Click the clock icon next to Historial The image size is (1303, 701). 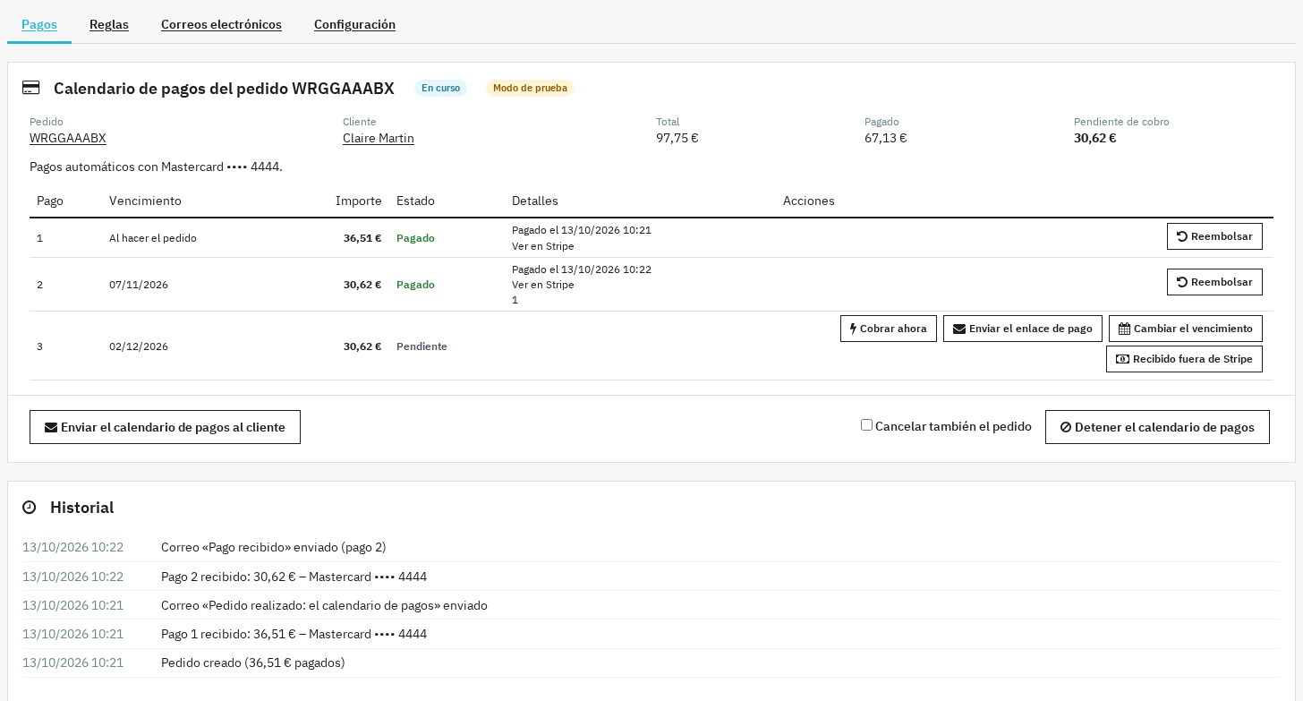pos(30,508)
